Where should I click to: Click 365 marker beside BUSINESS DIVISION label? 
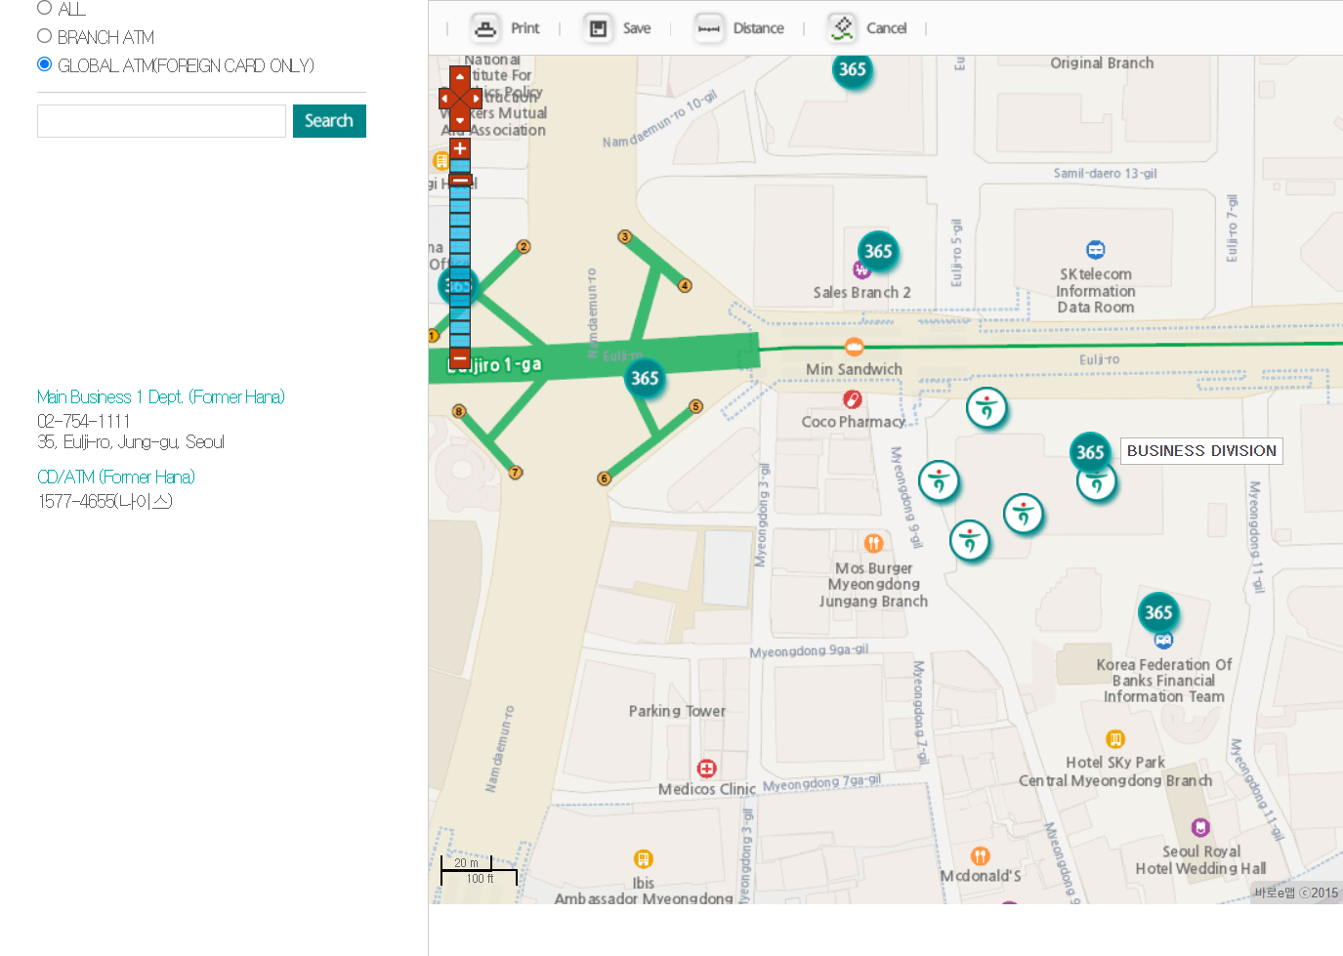point(1090,452)
